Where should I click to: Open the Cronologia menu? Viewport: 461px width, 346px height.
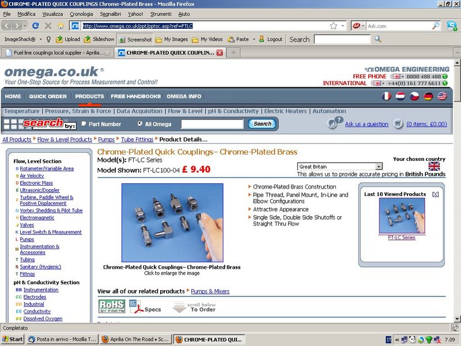pyautogui.click(x=81, y=14)
